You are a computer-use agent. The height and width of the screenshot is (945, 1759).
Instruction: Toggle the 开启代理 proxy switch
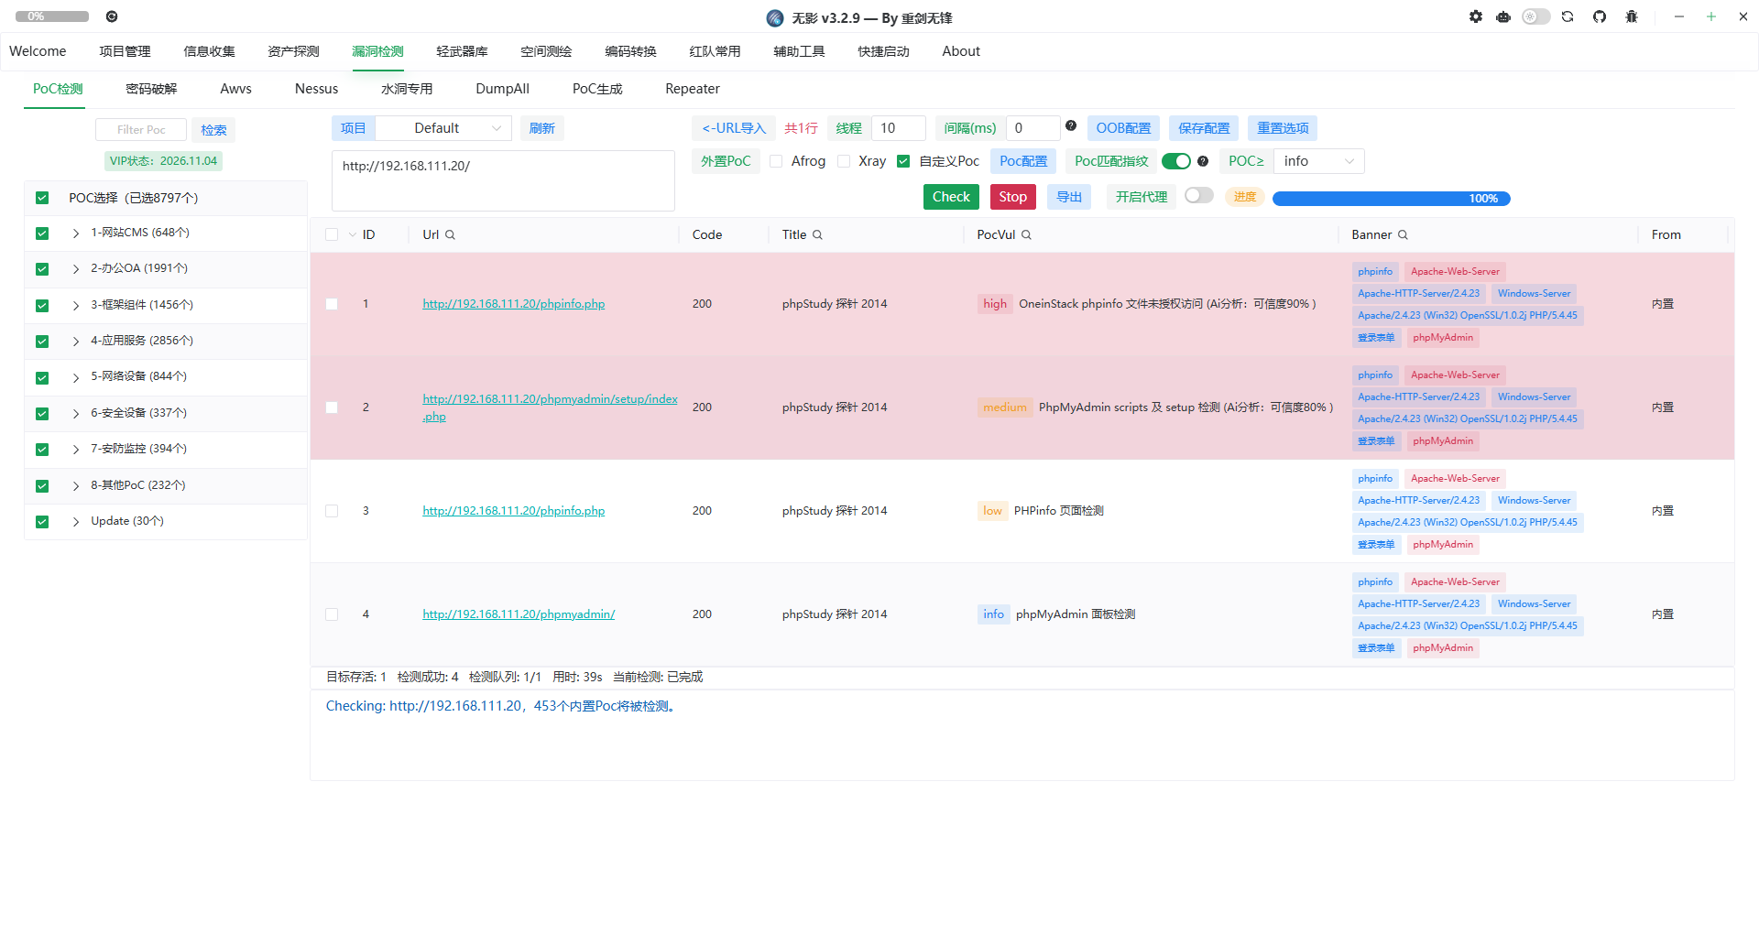(1199, 196)
